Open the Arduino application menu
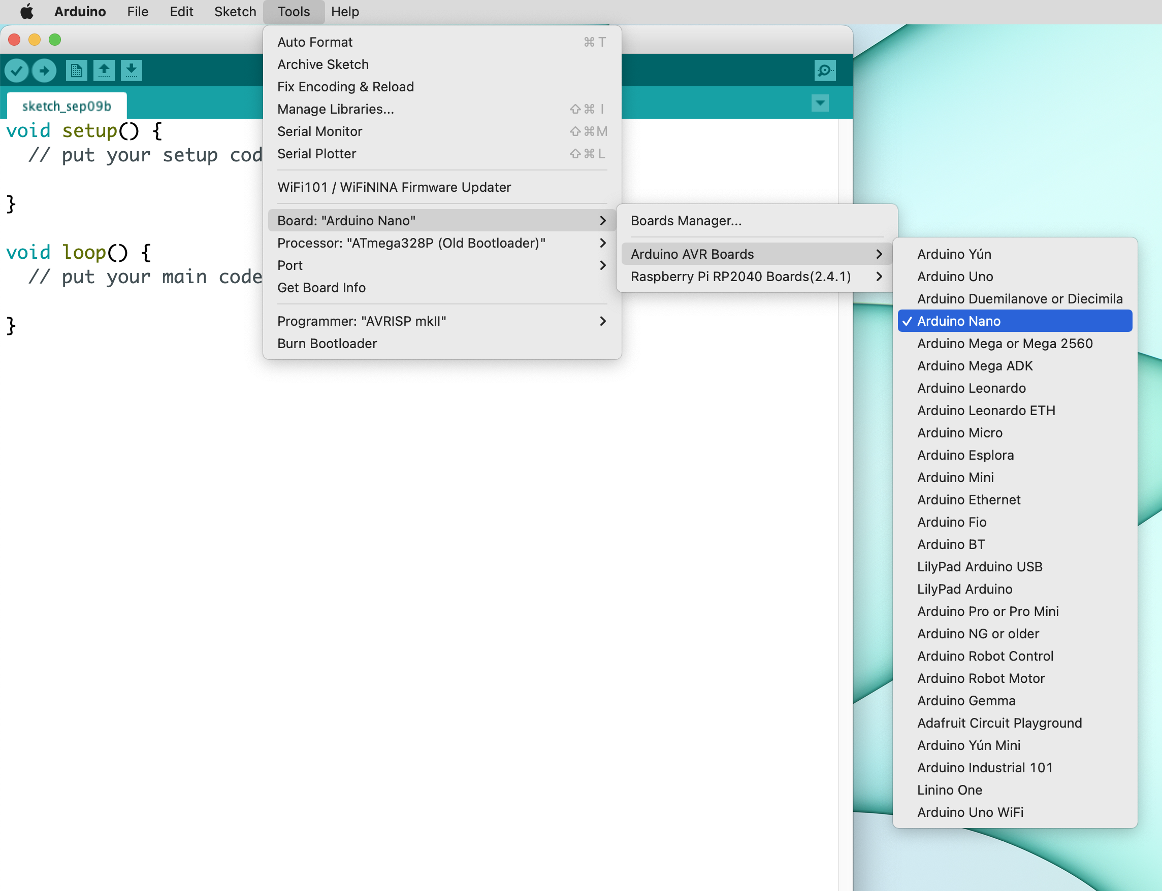1162x891 pixels. tap(80, 12)
